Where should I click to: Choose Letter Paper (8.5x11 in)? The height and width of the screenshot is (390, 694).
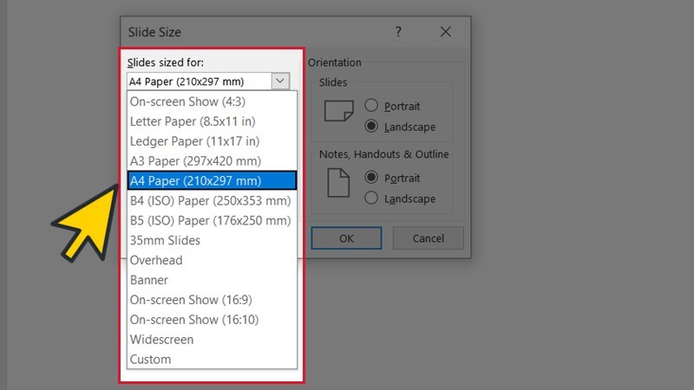click(x=212, y=121)
